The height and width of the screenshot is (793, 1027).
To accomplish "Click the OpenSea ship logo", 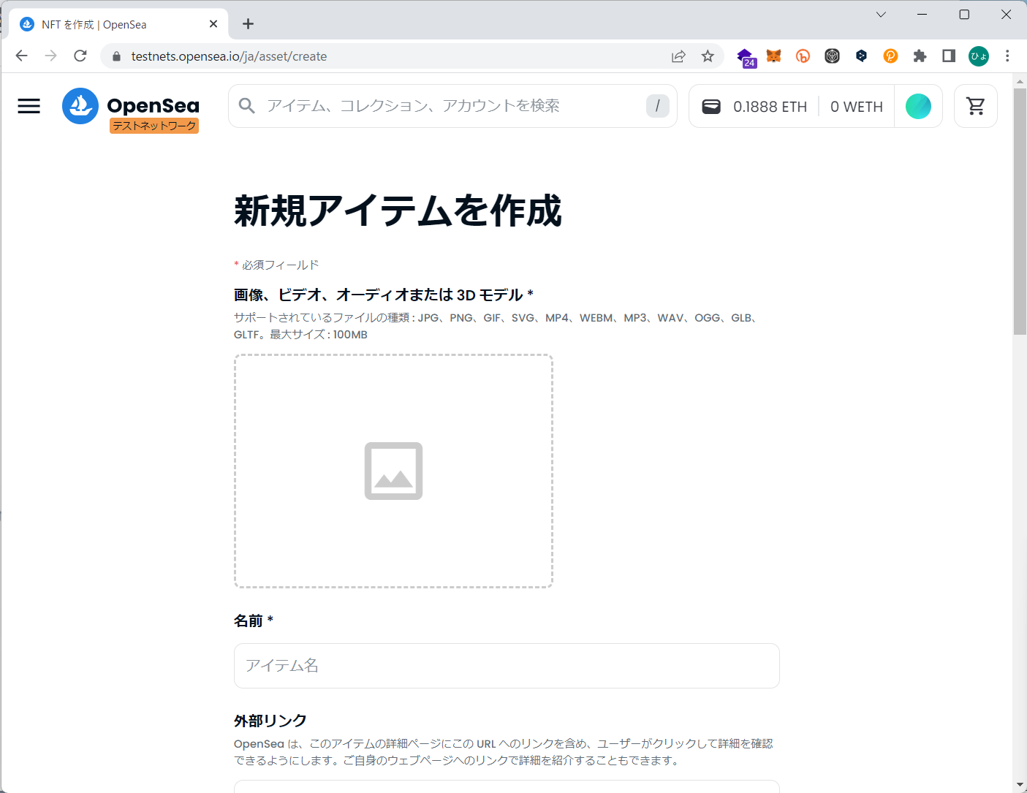I will click(x=80, y=106).
